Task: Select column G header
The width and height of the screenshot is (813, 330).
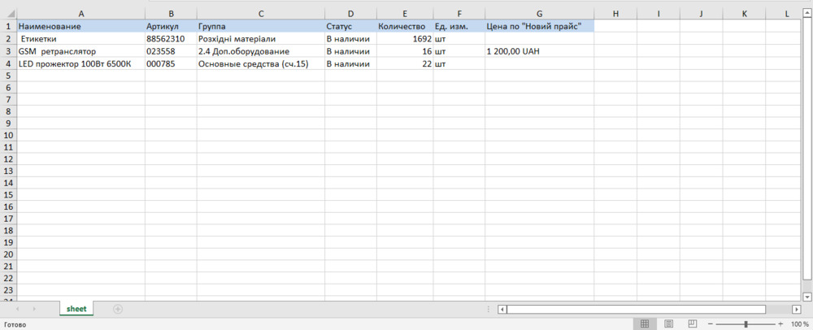Action: tap(539, 14)
